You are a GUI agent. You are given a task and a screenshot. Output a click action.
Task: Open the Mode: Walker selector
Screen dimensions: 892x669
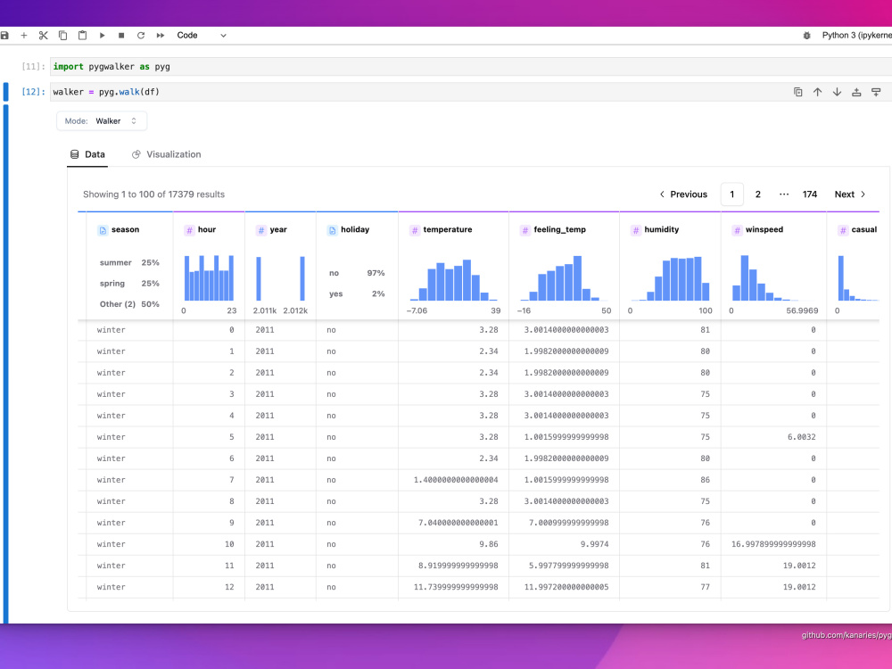pyautogui.click(x=102, y=121)
